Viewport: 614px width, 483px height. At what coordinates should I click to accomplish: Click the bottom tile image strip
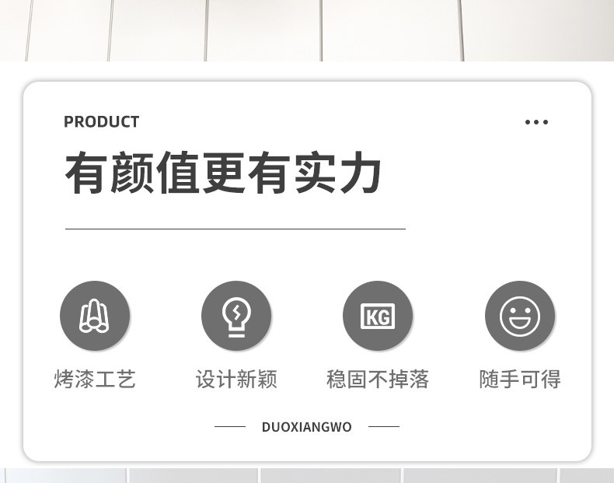(x=307, y=475)
